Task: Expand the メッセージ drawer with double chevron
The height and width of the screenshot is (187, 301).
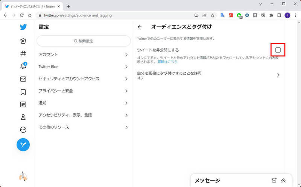Action: [x=283, y=180]
